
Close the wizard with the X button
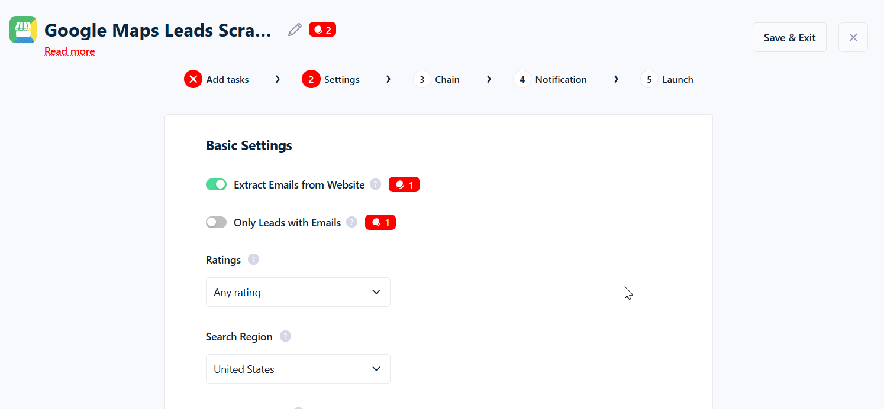click(853, 37)
